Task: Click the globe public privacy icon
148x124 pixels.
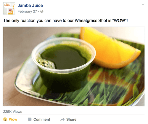Action: click(x=42, y=12)
